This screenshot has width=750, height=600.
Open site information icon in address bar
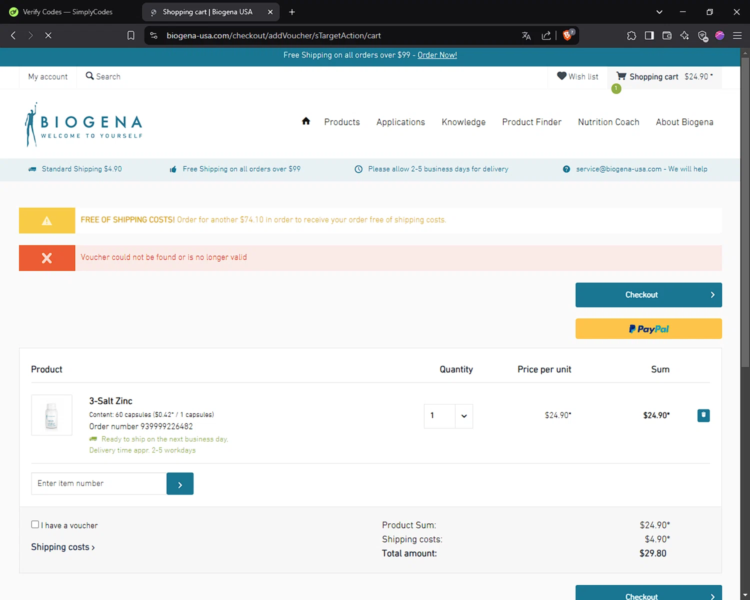154,35
